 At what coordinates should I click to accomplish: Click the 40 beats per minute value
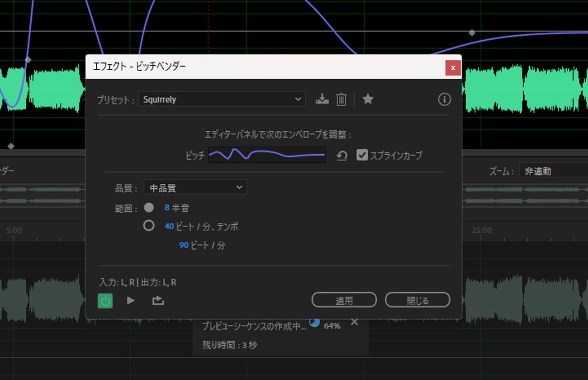170,226
